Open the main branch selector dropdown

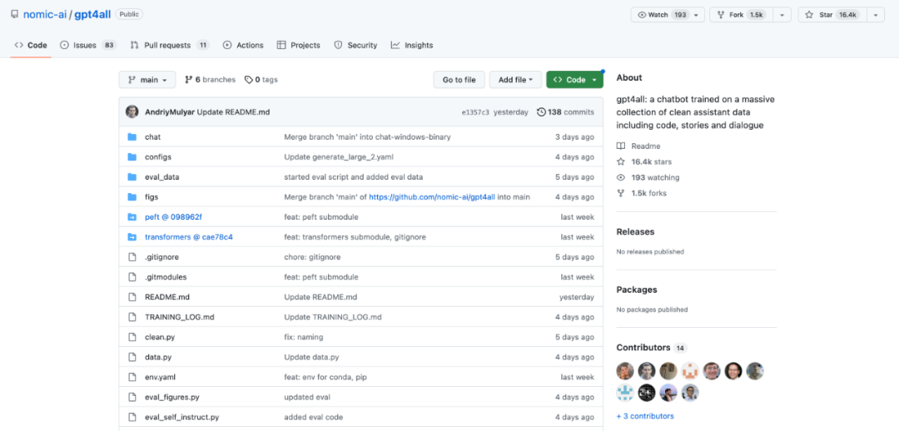click(x=147, y=80)
